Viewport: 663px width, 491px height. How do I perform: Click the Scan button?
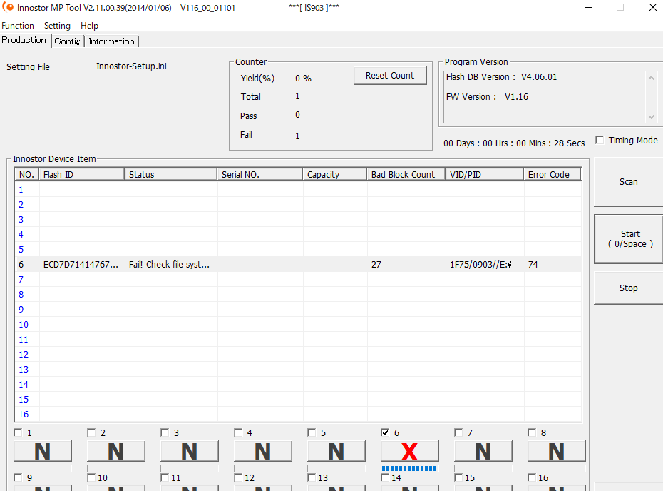628,181
